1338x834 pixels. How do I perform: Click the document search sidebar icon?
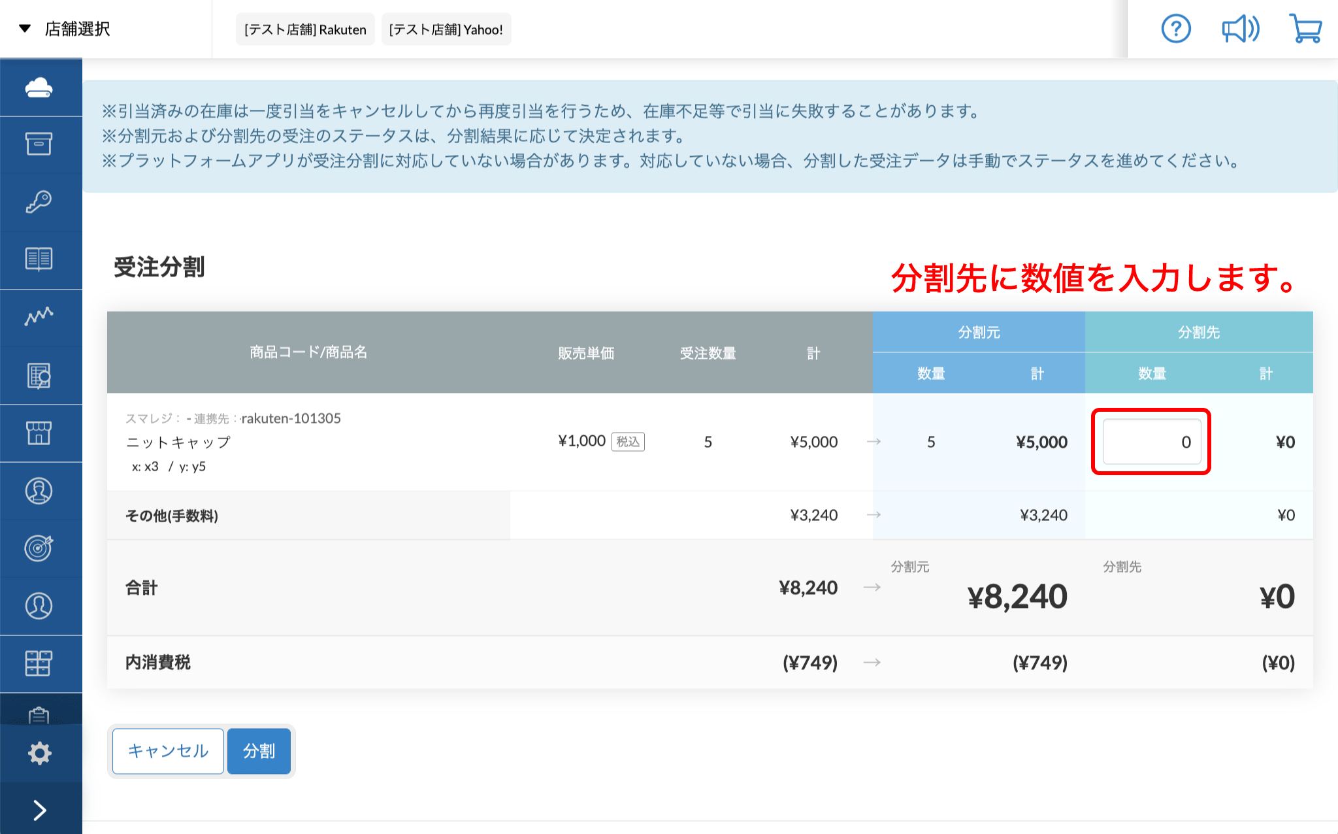pyautogui.click(x=39, y=375)
